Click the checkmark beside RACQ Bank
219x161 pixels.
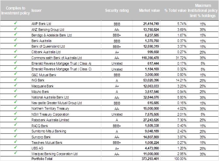click(15, 125)
